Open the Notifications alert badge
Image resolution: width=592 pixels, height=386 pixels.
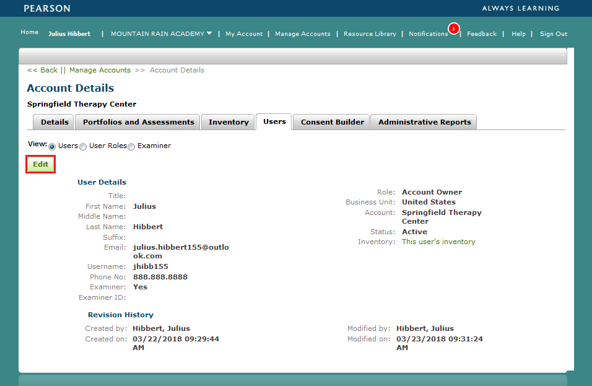tap(454, 29)
